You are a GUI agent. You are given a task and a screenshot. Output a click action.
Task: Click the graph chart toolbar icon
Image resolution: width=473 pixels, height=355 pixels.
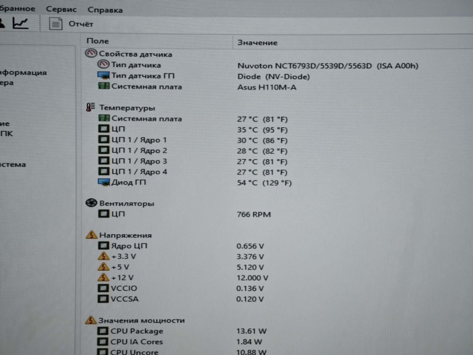[x=20, y=23]
